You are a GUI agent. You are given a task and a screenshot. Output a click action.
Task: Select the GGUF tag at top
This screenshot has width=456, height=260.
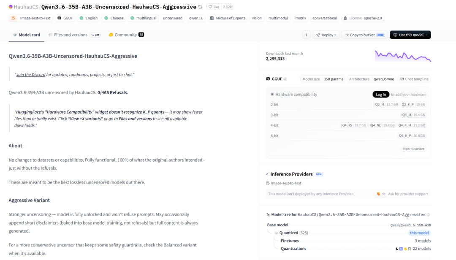click(x=65, y=18)
